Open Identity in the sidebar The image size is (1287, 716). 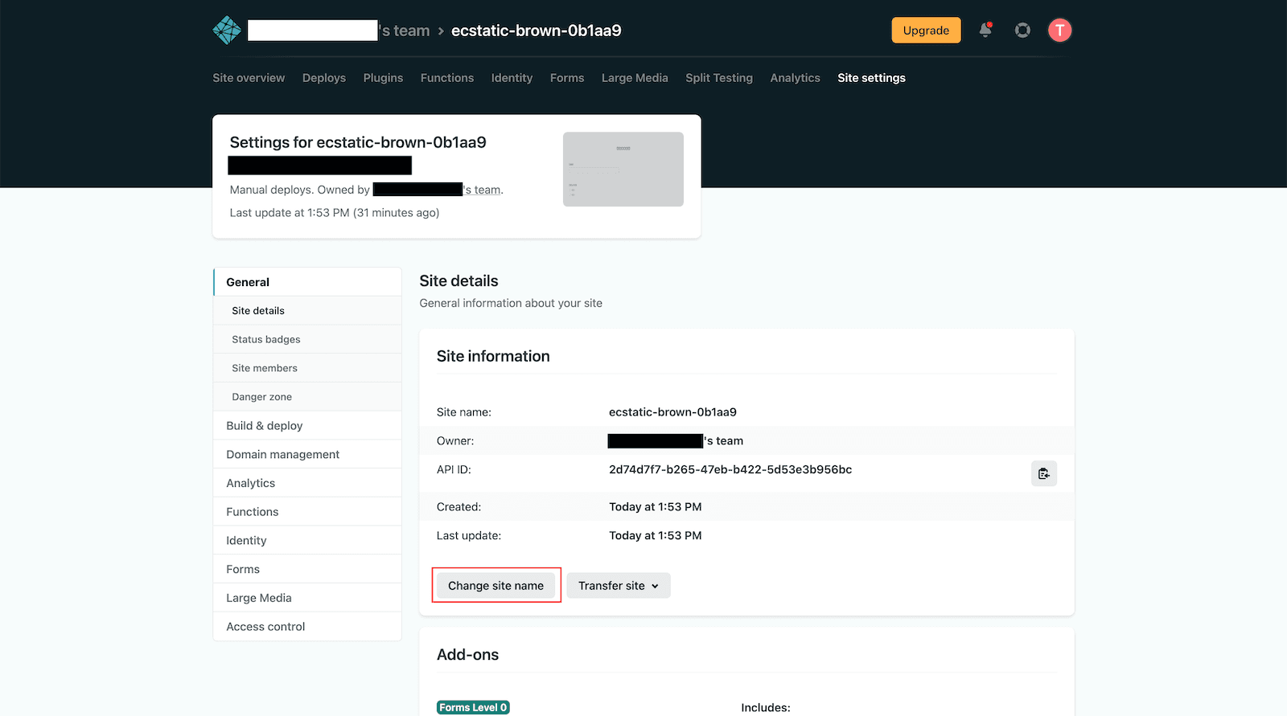[x=307, y=541]
